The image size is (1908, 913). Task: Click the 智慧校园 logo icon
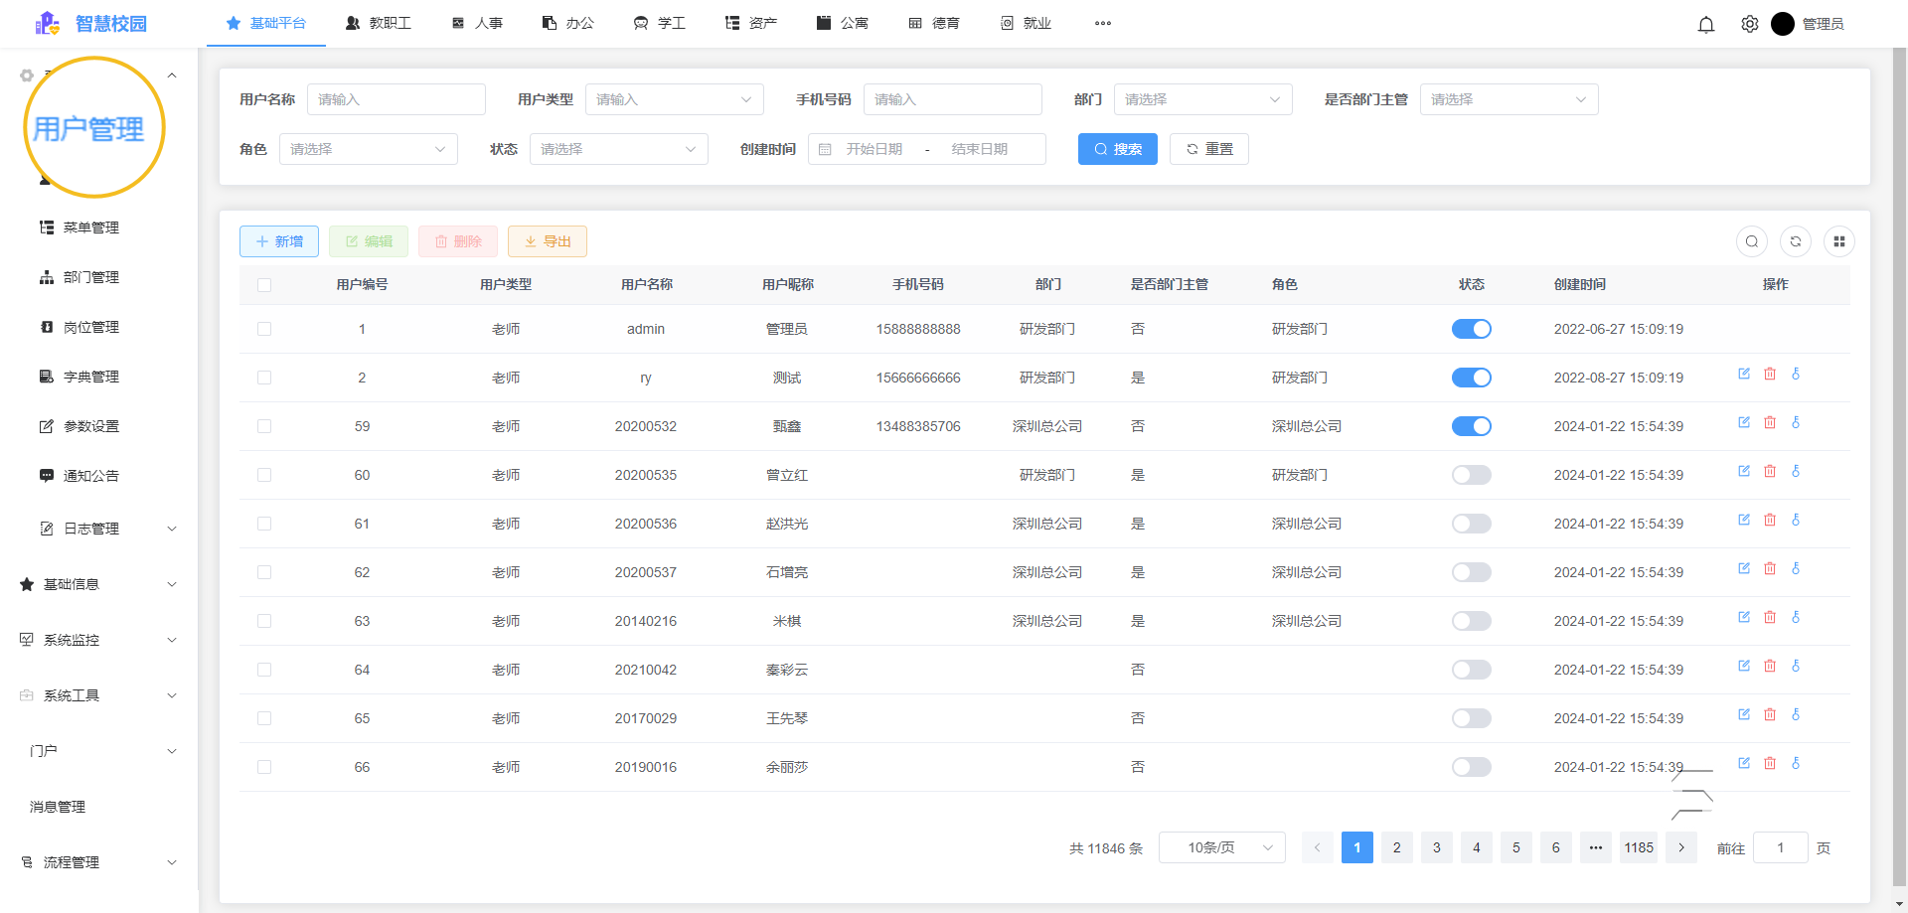[x=47, y=23]
